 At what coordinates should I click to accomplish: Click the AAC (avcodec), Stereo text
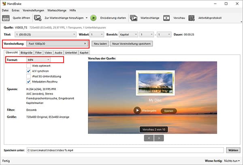coord(40,94)
